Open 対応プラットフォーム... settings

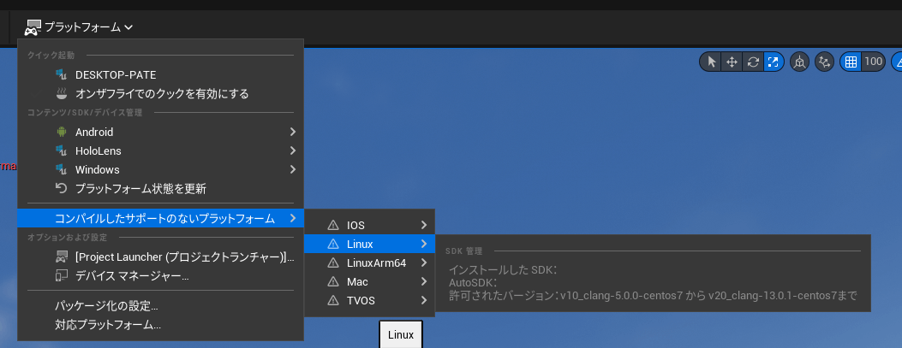(x=160, y=324)
